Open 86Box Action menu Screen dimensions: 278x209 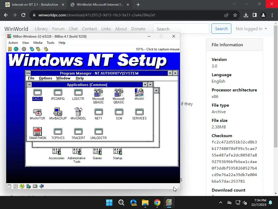click(x=13, y=43)
